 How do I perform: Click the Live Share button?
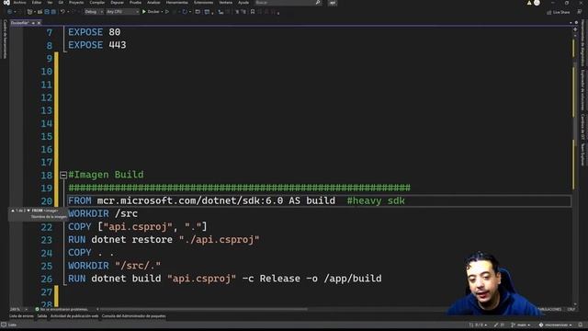pos(559,12)
